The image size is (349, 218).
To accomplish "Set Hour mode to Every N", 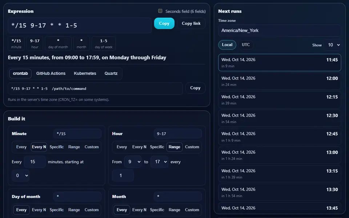I will (139, 147).
